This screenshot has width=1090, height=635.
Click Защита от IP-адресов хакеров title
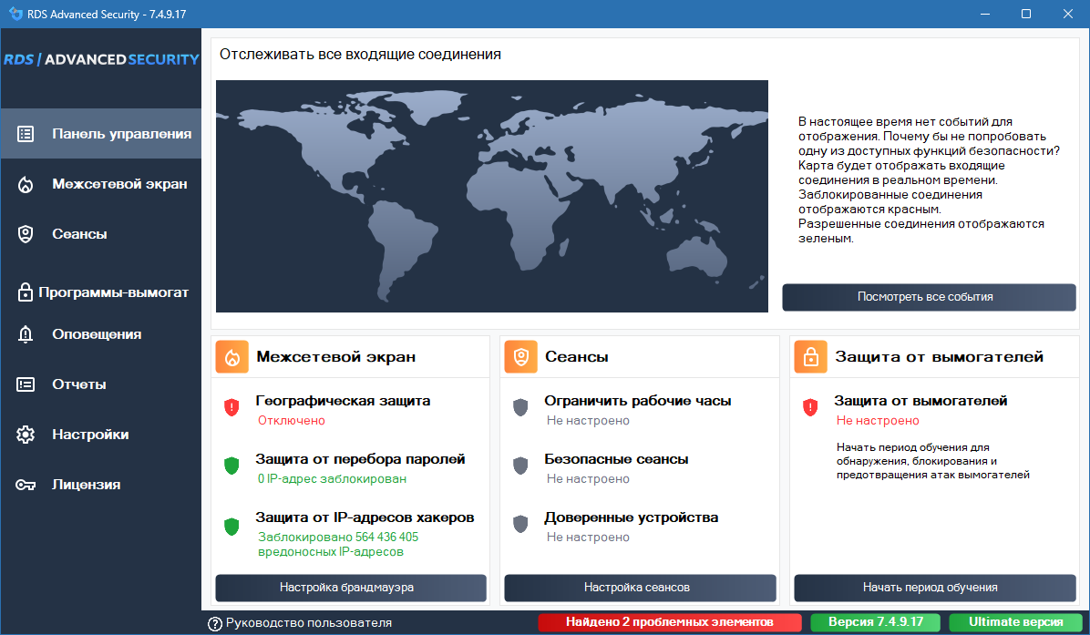[x=365, y=517]
